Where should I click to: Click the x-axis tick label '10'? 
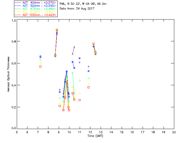69,132
